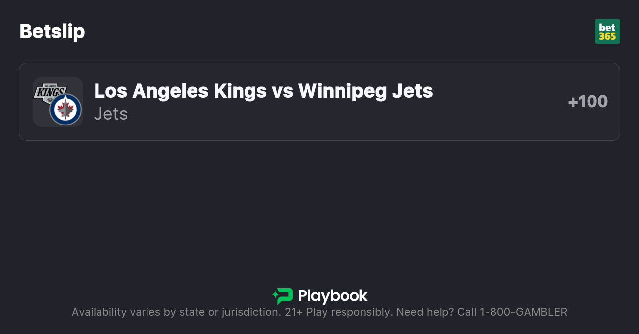
Task: Click the Playbook wordmark at page bottom
Action: tap(334, 296)
